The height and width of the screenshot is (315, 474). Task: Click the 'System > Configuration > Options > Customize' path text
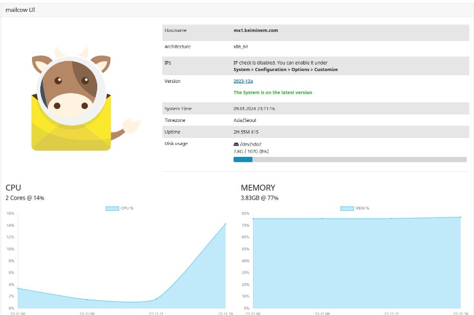[x=286, y=69]
